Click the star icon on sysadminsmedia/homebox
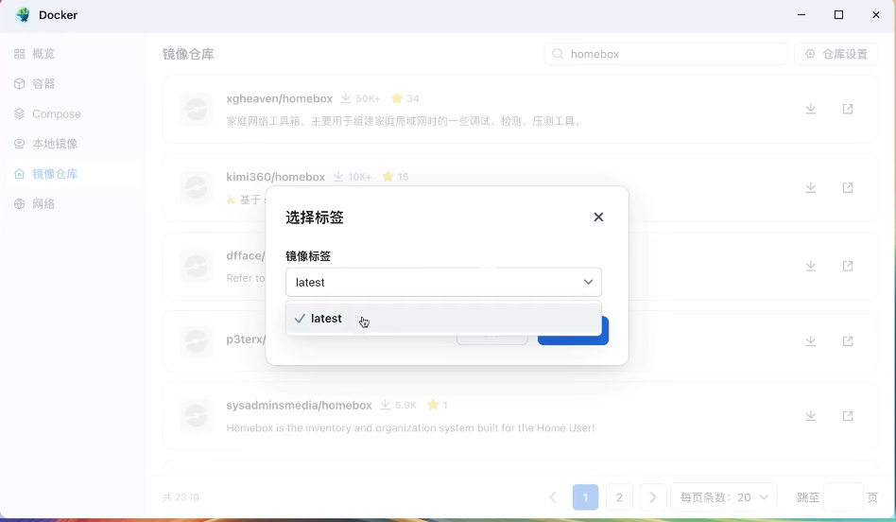Screen dimensions: 896x522 [x=433, y=405]
